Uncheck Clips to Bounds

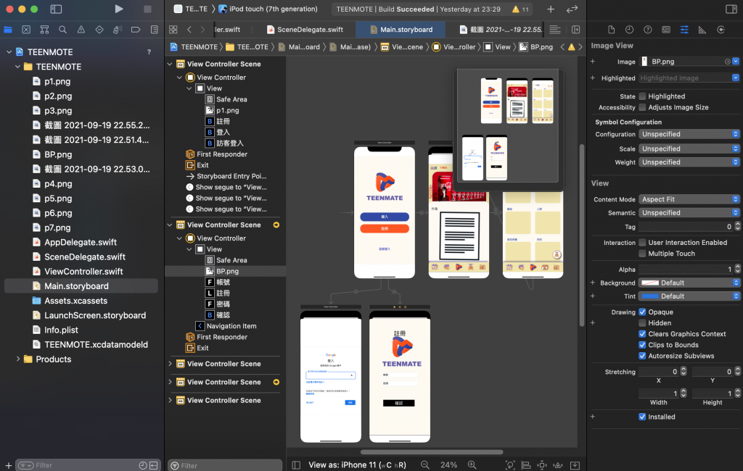click(x=642, y=345)
